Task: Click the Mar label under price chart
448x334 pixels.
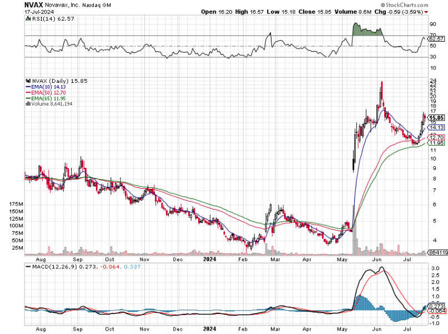Action: [275, 260]
